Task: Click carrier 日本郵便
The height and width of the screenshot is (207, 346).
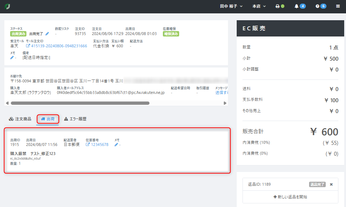Action: [72, 145]
